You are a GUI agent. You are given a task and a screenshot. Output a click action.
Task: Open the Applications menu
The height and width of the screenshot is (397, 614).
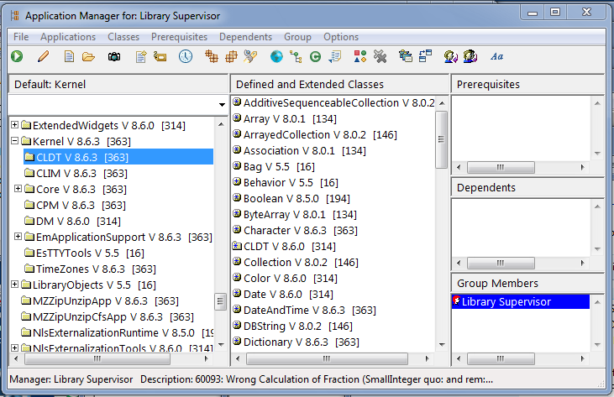pos(68,37)
